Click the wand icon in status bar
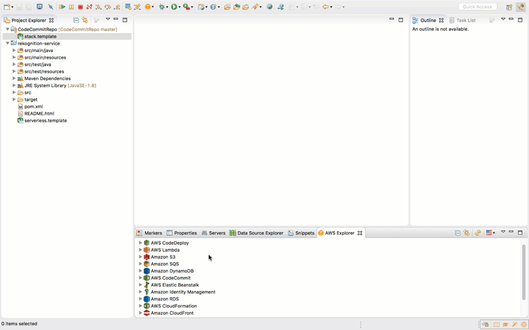The width and height of the screenshot is (529, 330). click(x=514, y=324)
